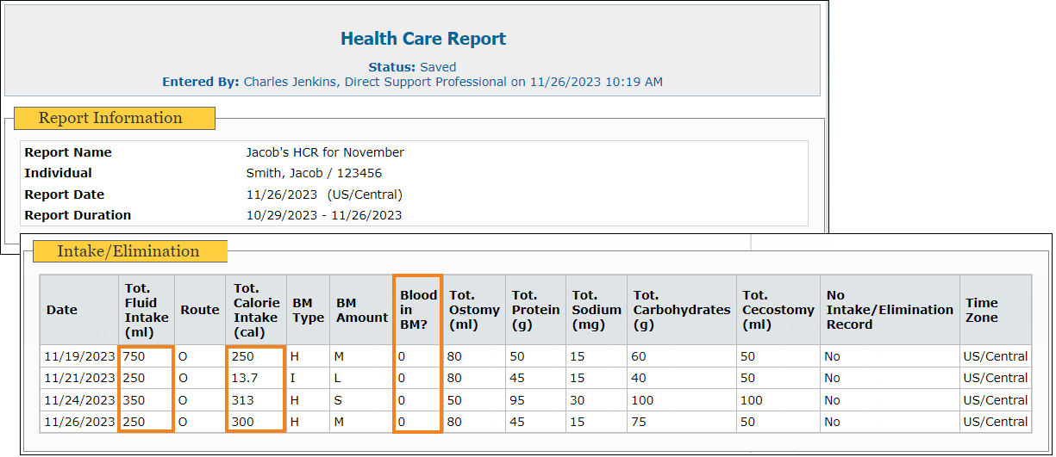1056x457 pixels.
Task: Click protein value 95 cell
Action: 535,400
